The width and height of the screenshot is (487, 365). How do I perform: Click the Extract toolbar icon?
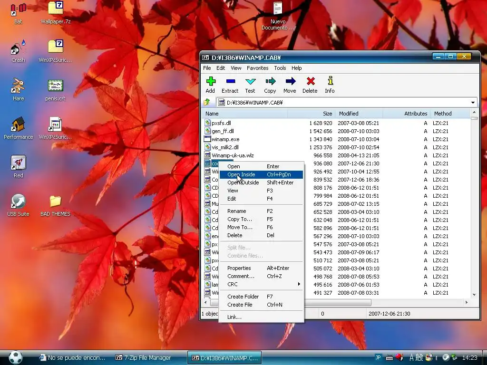click(x=230, y=85)
